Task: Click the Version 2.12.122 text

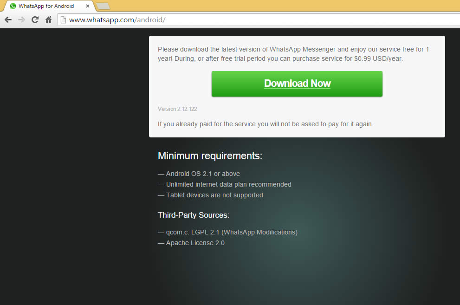Action: (x=177, y=109)
